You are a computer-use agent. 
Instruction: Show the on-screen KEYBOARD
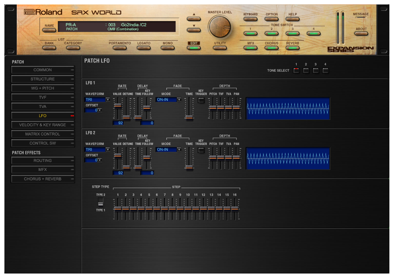coord(251,19)
